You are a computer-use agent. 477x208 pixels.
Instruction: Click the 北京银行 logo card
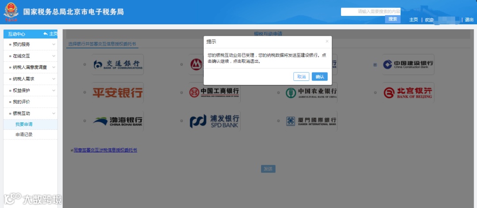(x=408, y=92)
